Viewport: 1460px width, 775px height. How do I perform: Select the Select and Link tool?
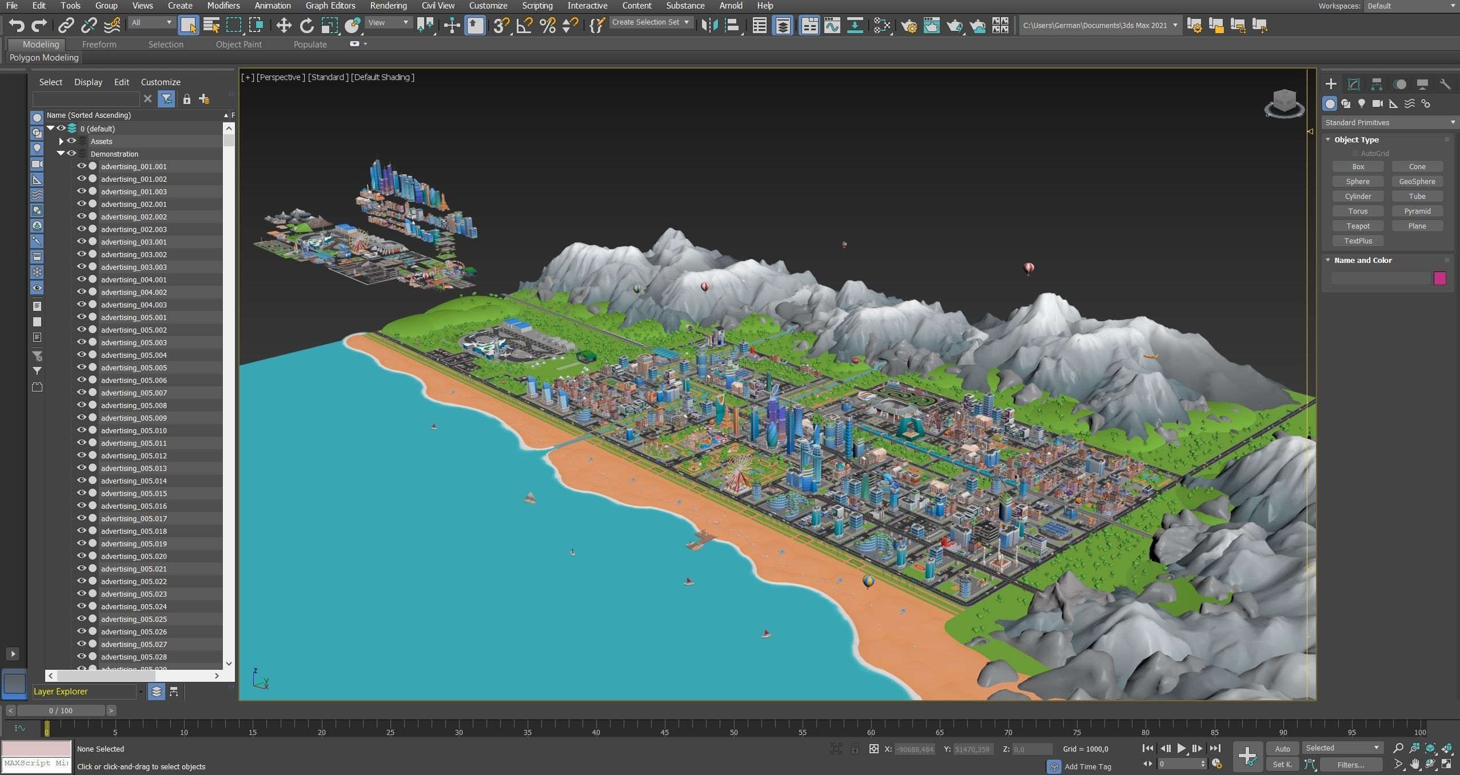coord(66,25)
